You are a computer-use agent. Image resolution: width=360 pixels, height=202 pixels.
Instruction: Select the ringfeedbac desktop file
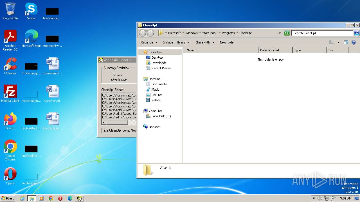click(x=31, y=151)
